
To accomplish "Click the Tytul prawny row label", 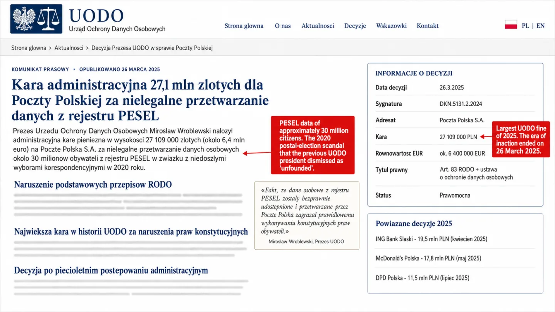I will pyautogui.click(x=392, y=170).
